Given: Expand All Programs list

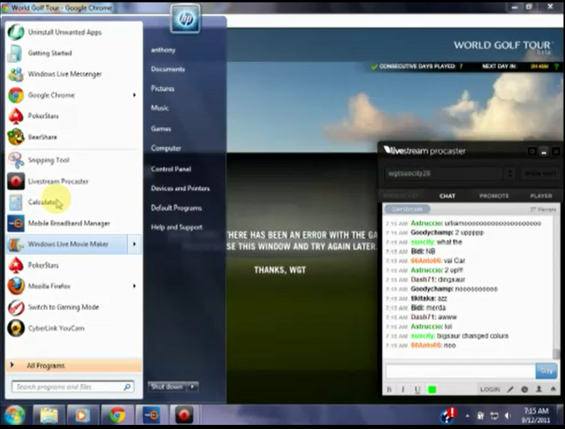Looking at the screenshot, I should [46, 366].
